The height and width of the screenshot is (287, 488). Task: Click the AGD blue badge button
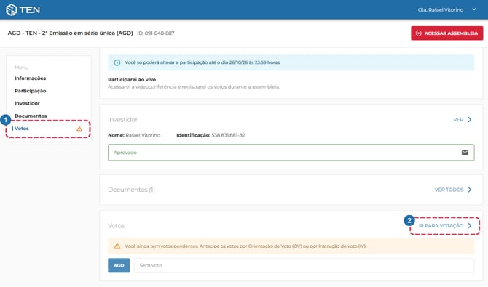click(119, 266)
